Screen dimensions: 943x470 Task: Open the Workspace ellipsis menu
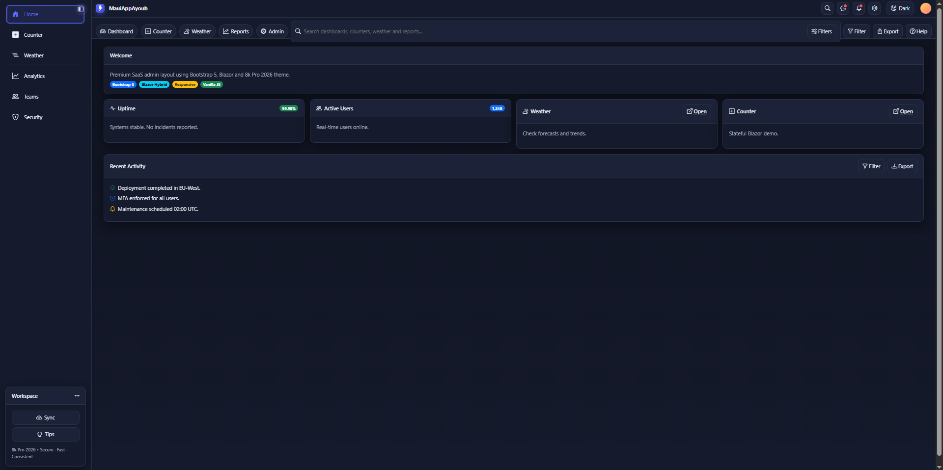77,396
